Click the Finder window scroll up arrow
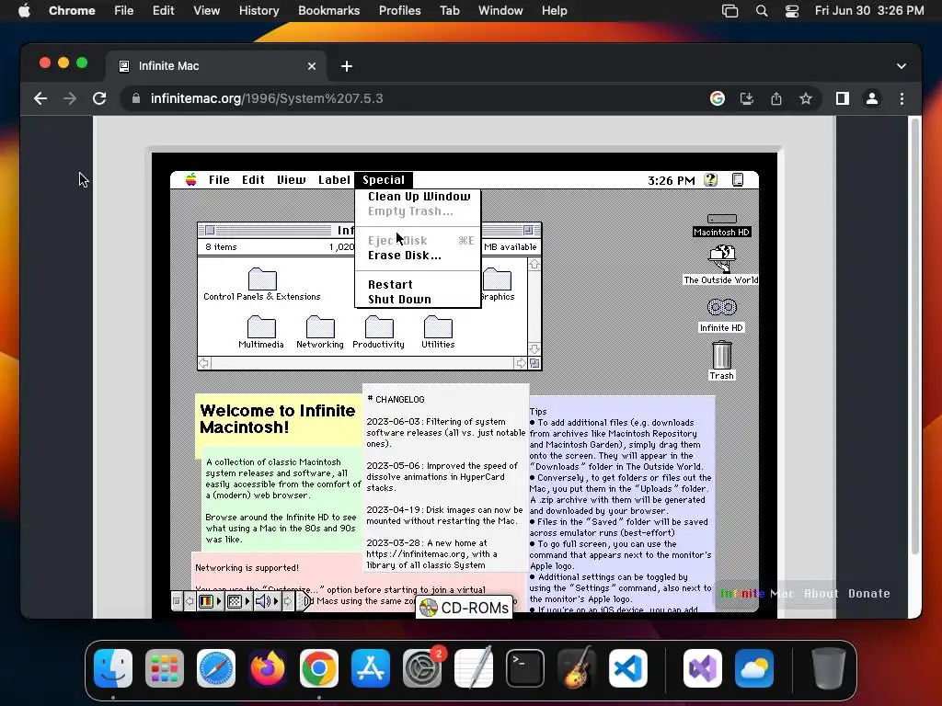Image resolution: width=942 pixels, height=706 pixels. coord(534,264)
